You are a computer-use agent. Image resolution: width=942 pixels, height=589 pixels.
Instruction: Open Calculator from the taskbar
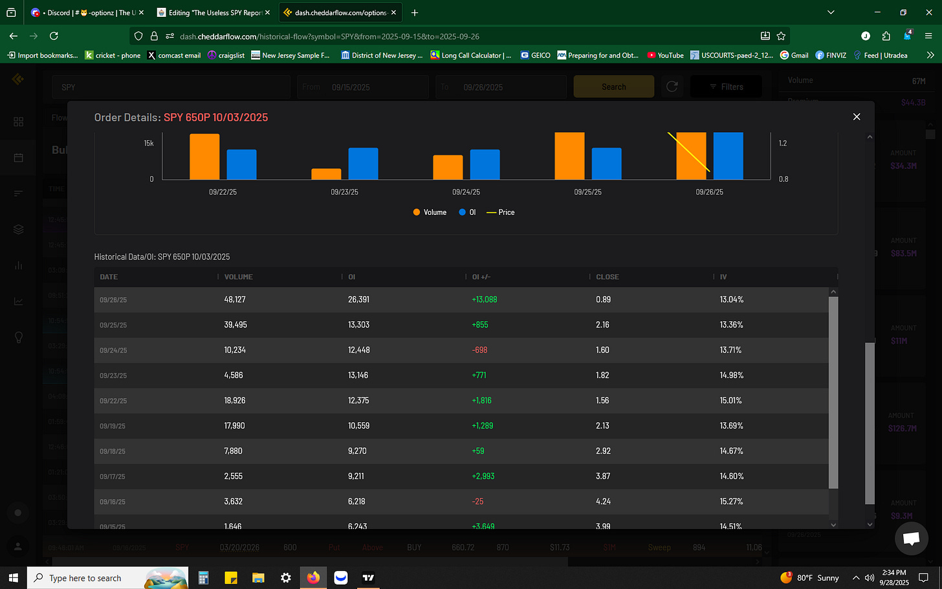[203, 578]
